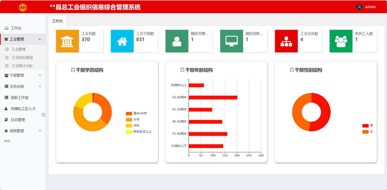Click the people icon beside 干部管理
Image resolution: width=387 pixels, height=190 pixels.
point(6,75)
